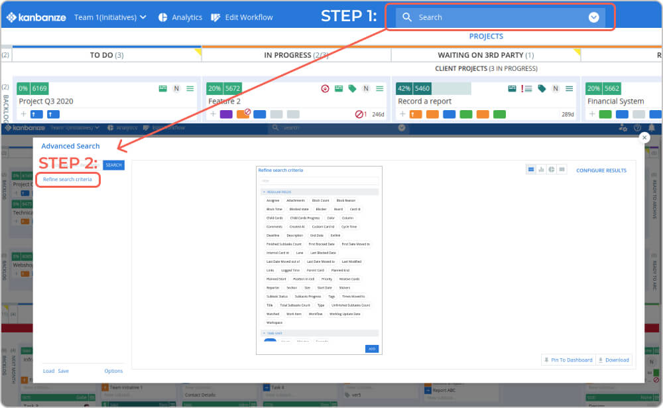Screen dimensions: 663x408
Task: Click Pin To Dashboard
Action: click(x=568, y=360)
